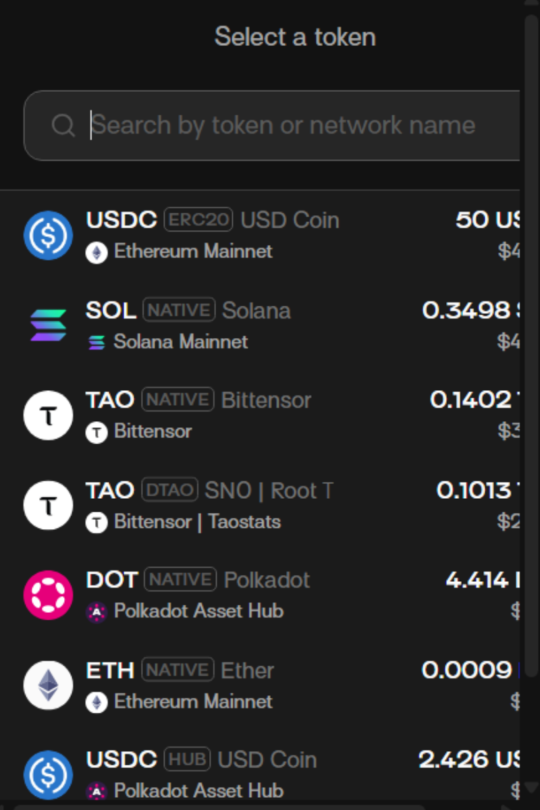Select the USDC HUB row's logo
This screenshot has height=810, width=540.
pyautogui.click(x=48, y=775)
